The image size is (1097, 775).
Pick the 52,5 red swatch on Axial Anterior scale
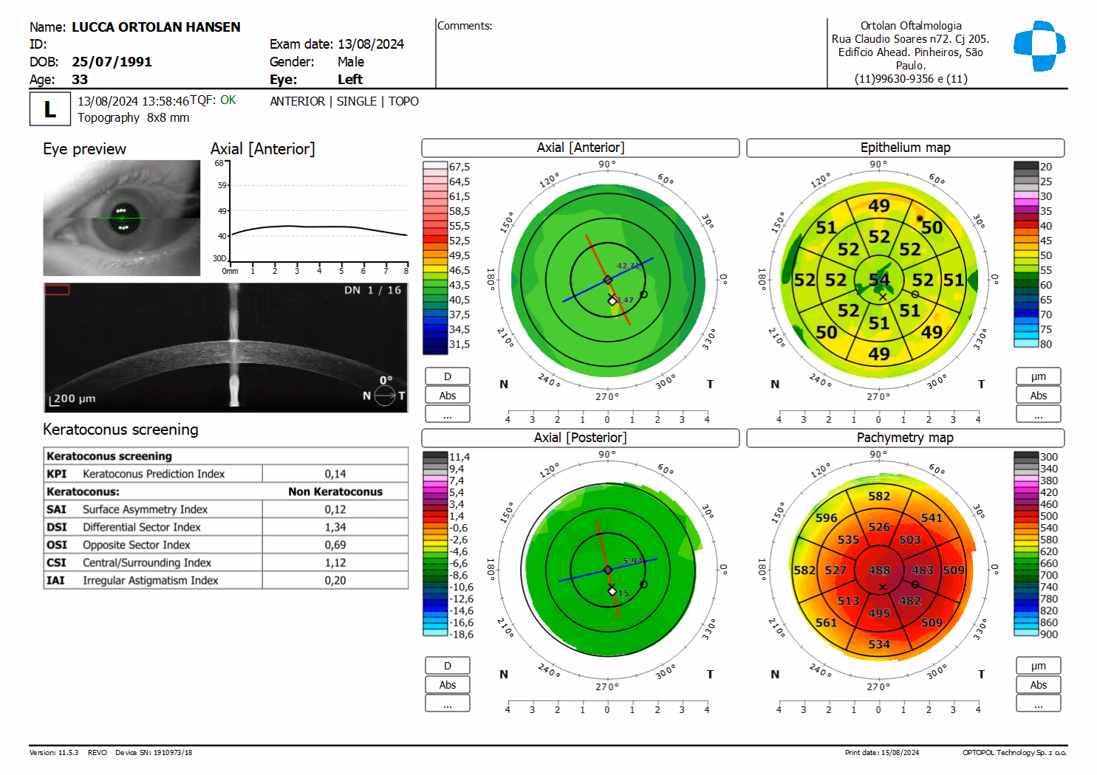(435, 241)
